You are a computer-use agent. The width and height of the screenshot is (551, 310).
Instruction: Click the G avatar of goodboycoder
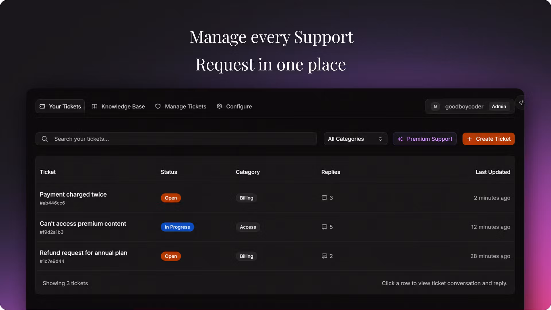(435, 106)
